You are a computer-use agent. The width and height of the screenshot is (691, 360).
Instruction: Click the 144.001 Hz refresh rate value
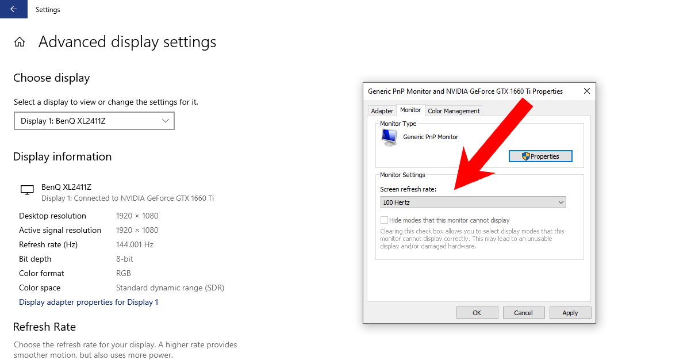(135, 245)
